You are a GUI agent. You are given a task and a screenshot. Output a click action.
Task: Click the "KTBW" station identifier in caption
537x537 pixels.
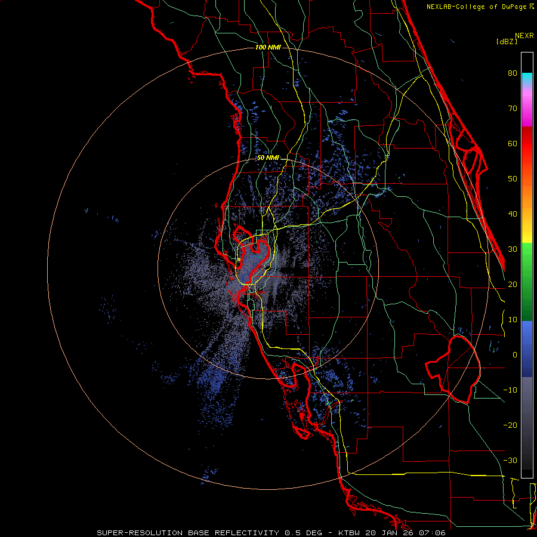pos(350,533)
